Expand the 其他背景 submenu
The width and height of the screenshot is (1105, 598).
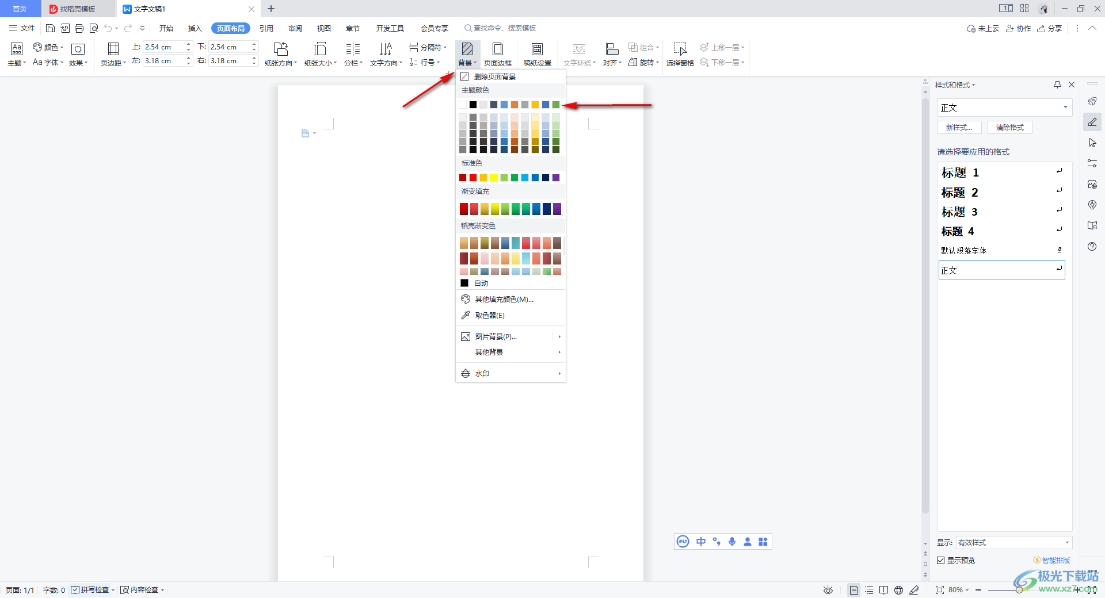click(510, 352)
